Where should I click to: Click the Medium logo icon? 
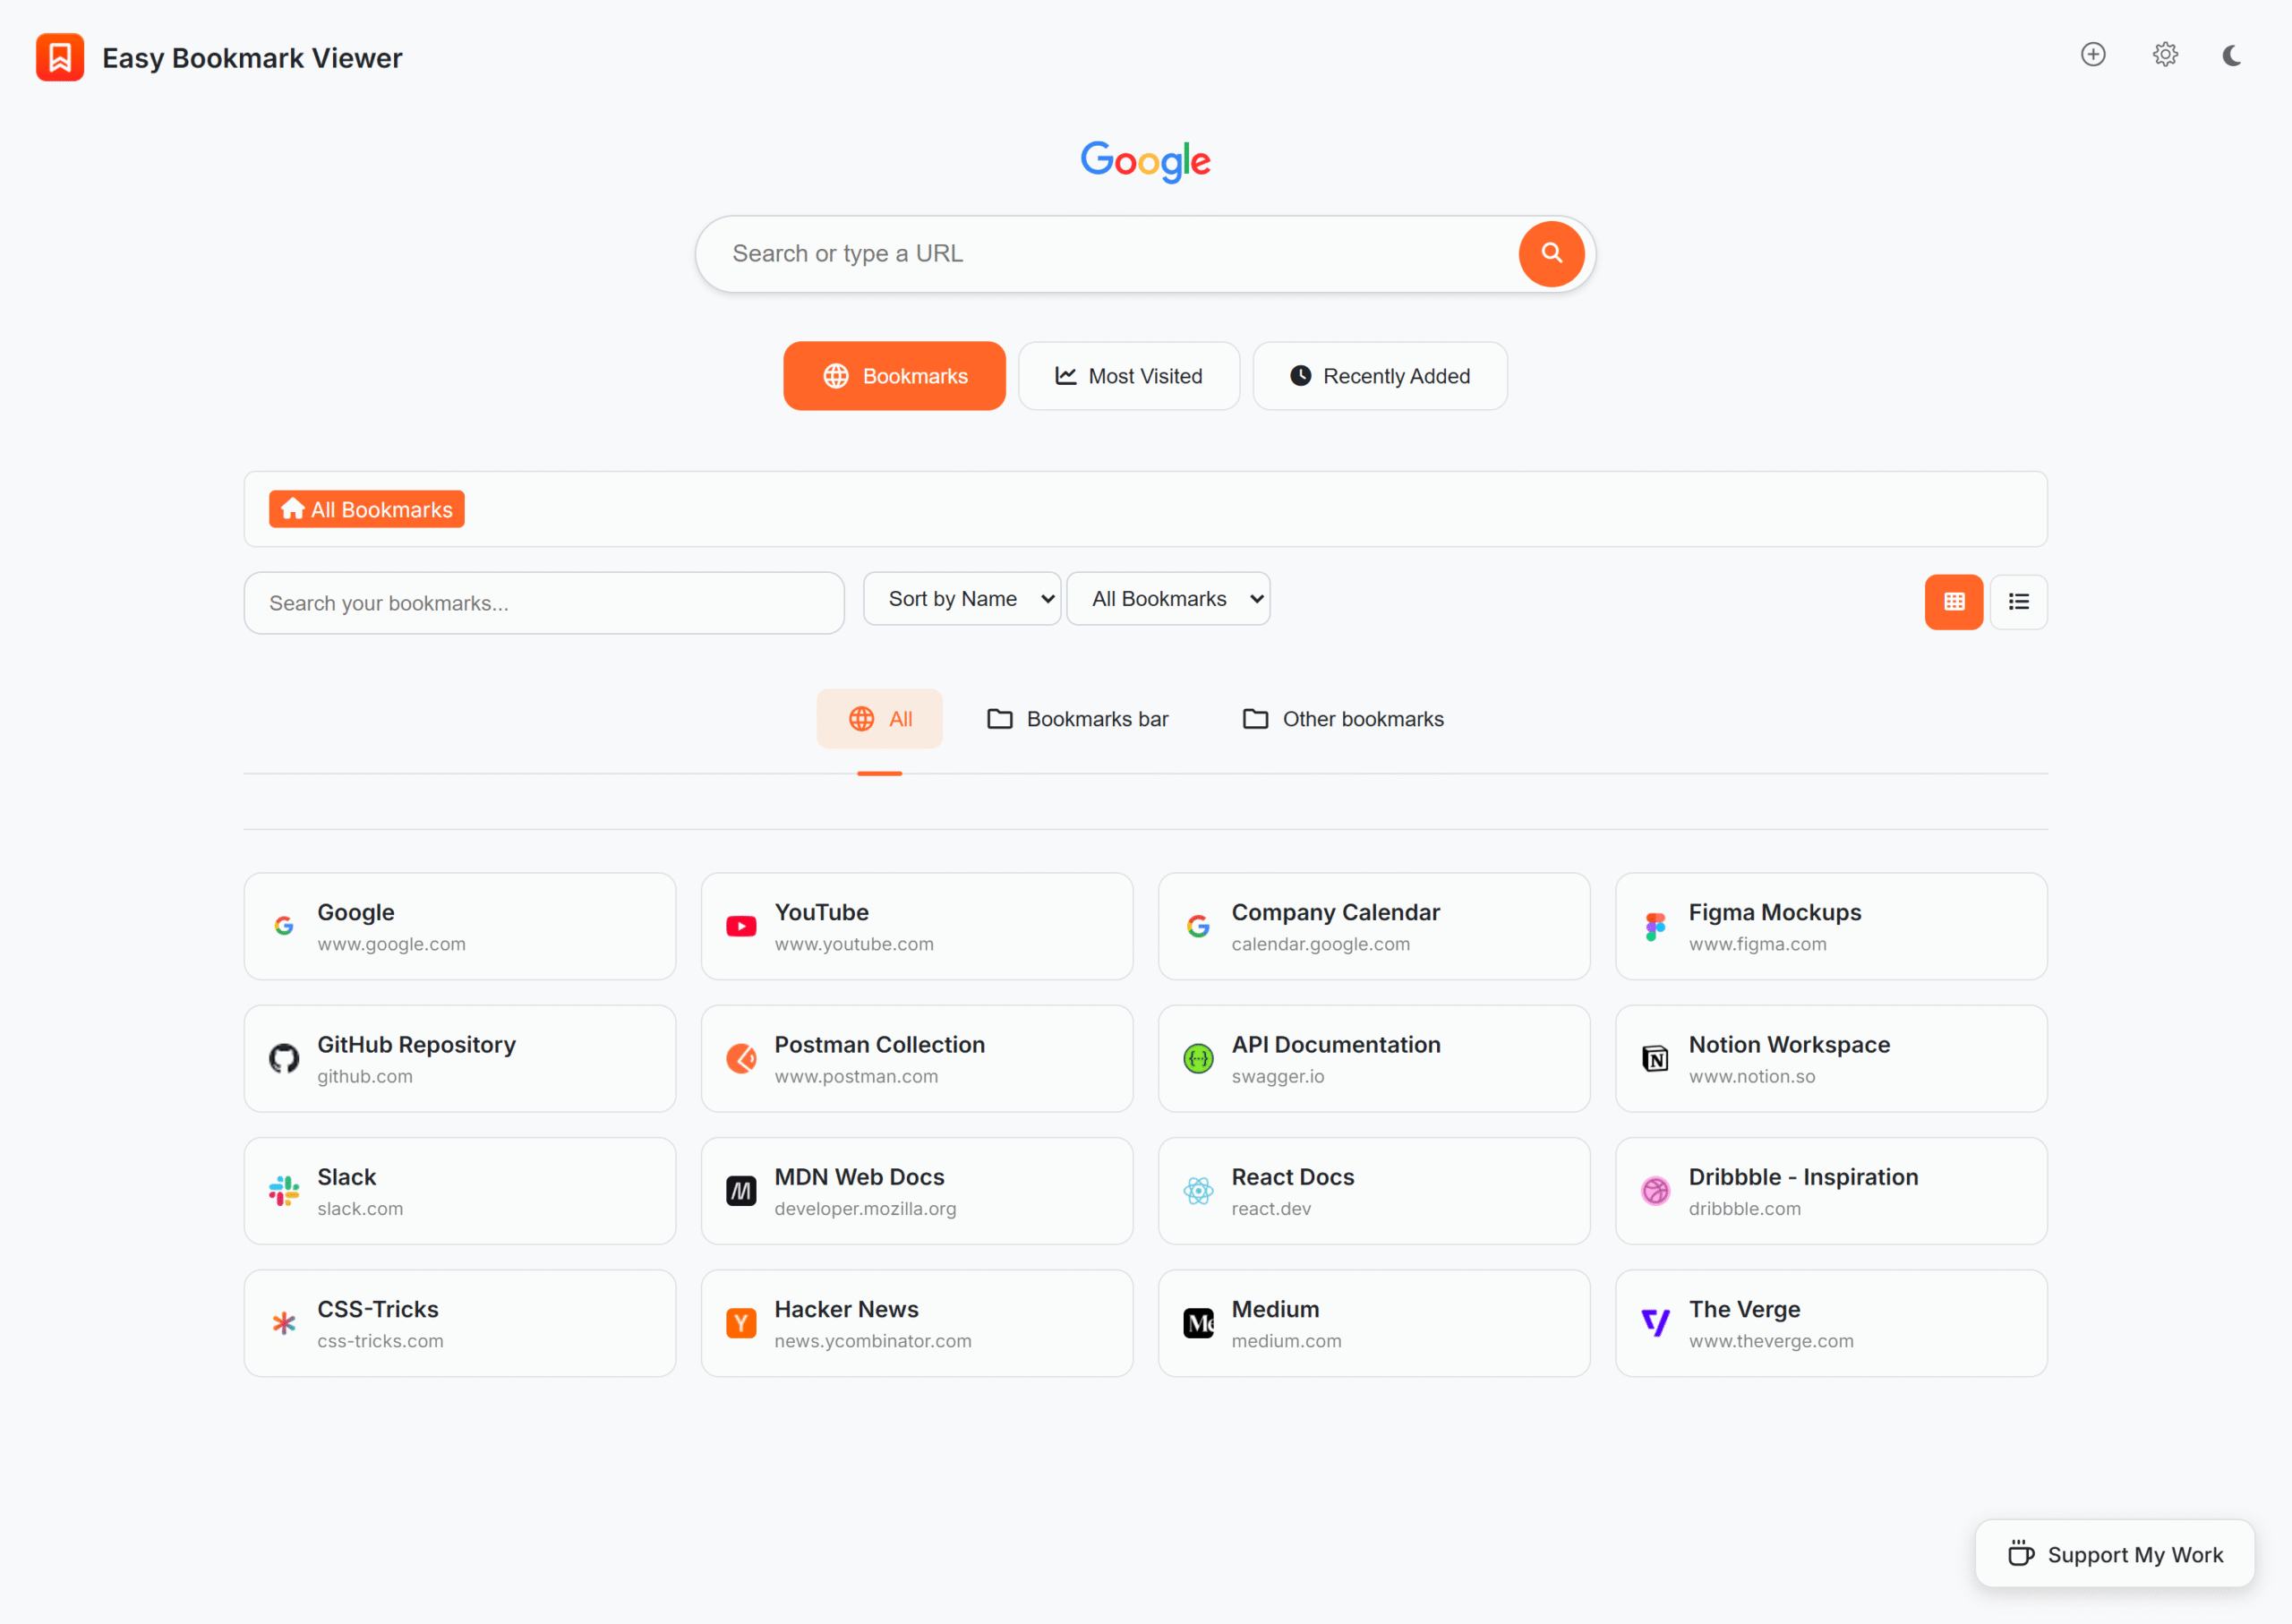pos(1198,1323)
